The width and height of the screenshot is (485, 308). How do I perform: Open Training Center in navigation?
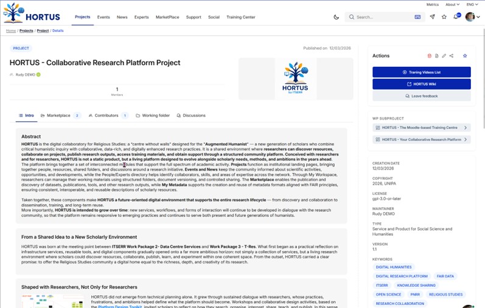[240, 17]
